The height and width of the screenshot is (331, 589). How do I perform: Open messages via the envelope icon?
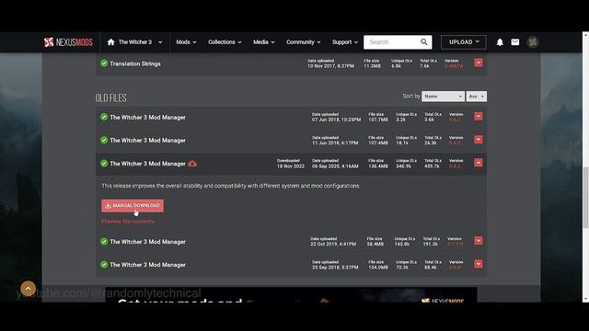515,42
